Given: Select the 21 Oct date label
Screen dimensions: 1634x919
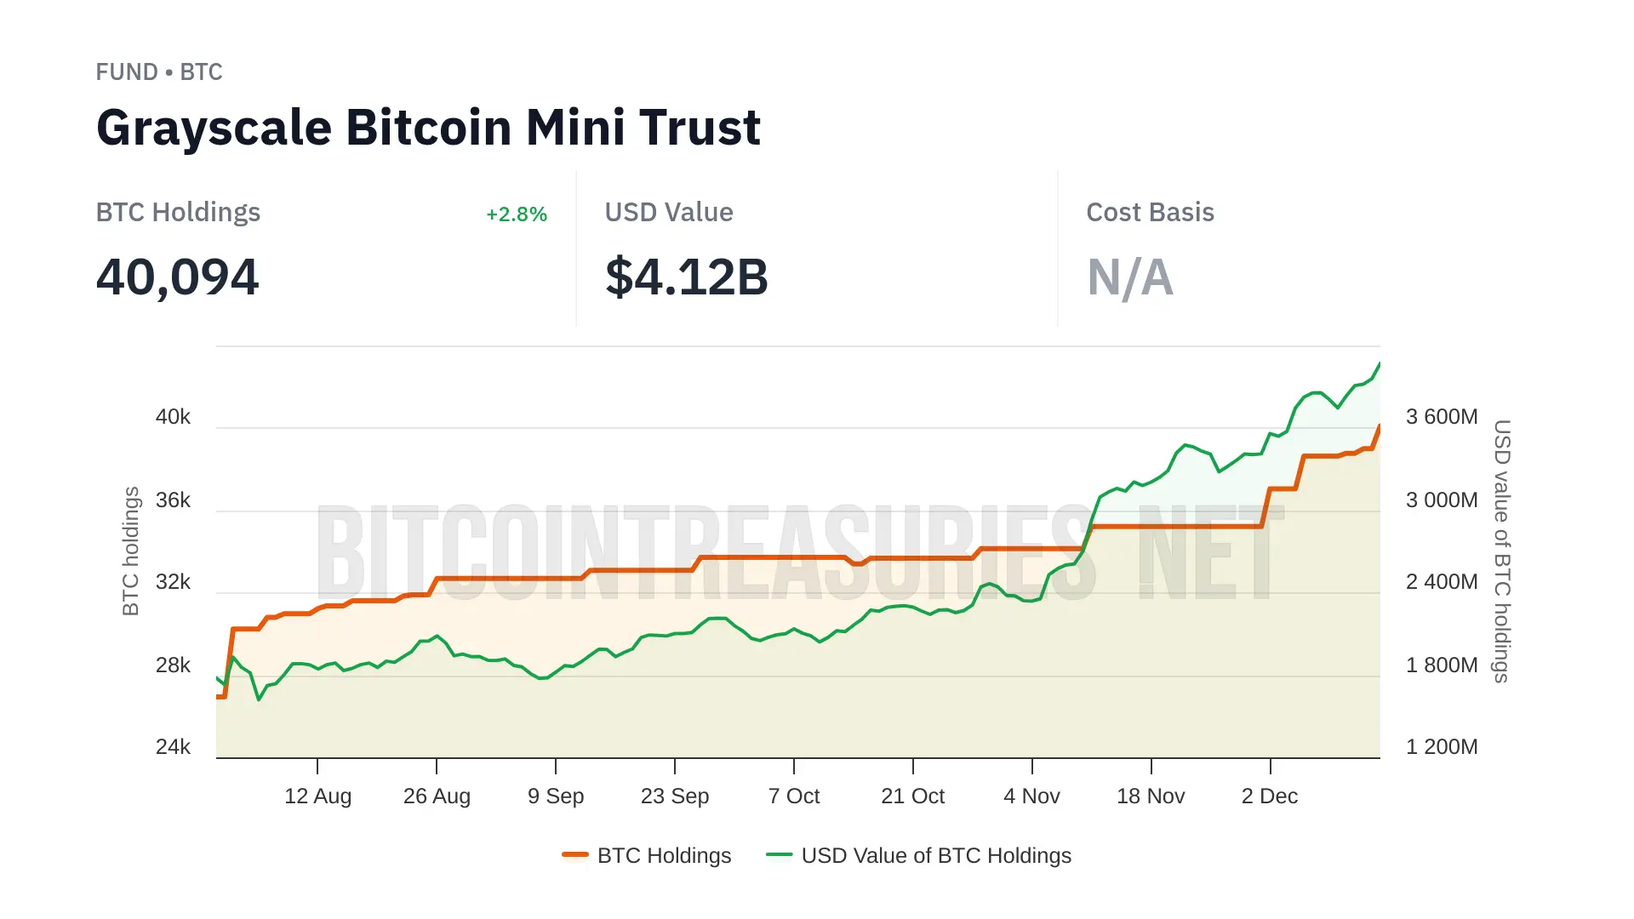Looking at the screenshot, I should click(x=913, y=796).
